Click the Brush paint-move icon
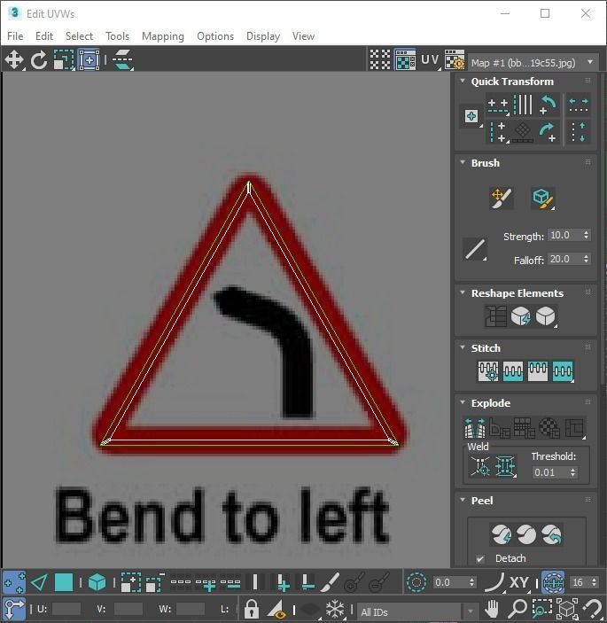The height and width of the screenshot is (623, 607). coord(502,198)
